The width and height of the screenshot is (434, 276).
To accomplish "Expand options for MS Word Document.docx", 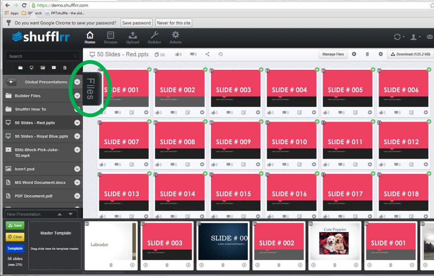I will click(77, 182).
